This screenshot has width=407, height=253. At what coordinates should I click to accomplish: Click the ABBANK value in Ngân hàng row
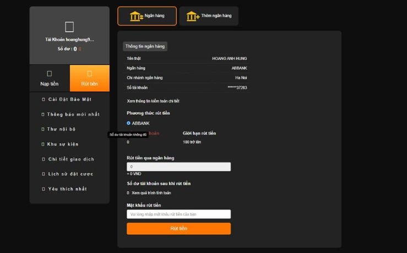[x=239, y=68]
